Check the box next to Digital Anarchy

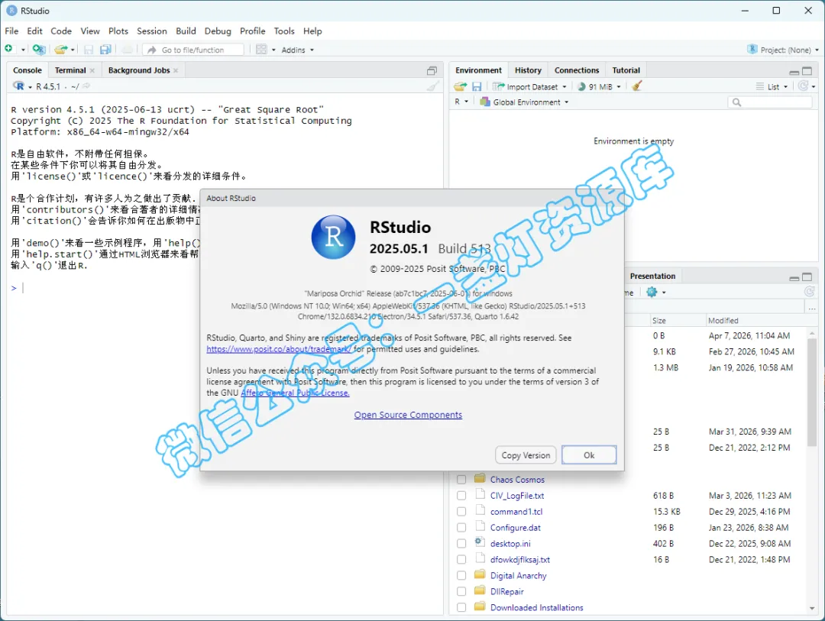pyautogui.click(x=461, y=576)
